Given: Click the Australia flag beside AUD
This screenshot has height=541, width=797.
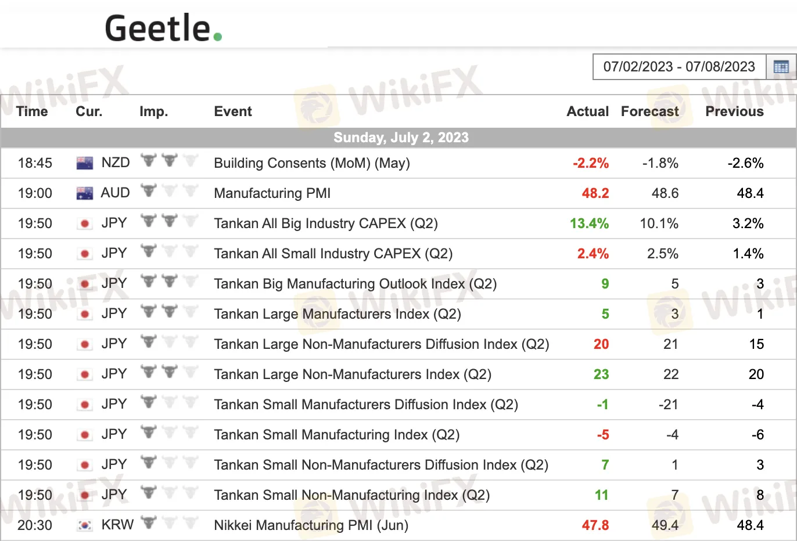Looking at the screenshot, I should pos(85,193).
